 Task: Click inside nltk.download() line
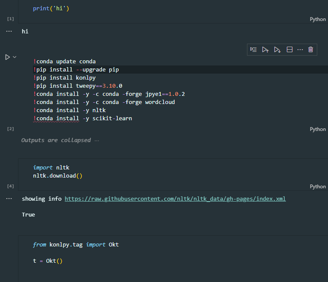58,176
